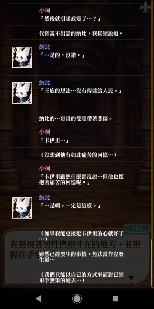Click 納比's portrait beside 「…是啊,一定是這樣。」
This screenshot has height=309, width=154.
pos(22,208)
